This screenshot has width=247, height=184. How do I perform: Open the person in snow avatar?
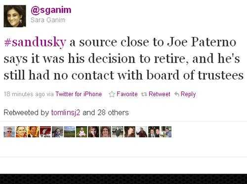pos(142,132)
